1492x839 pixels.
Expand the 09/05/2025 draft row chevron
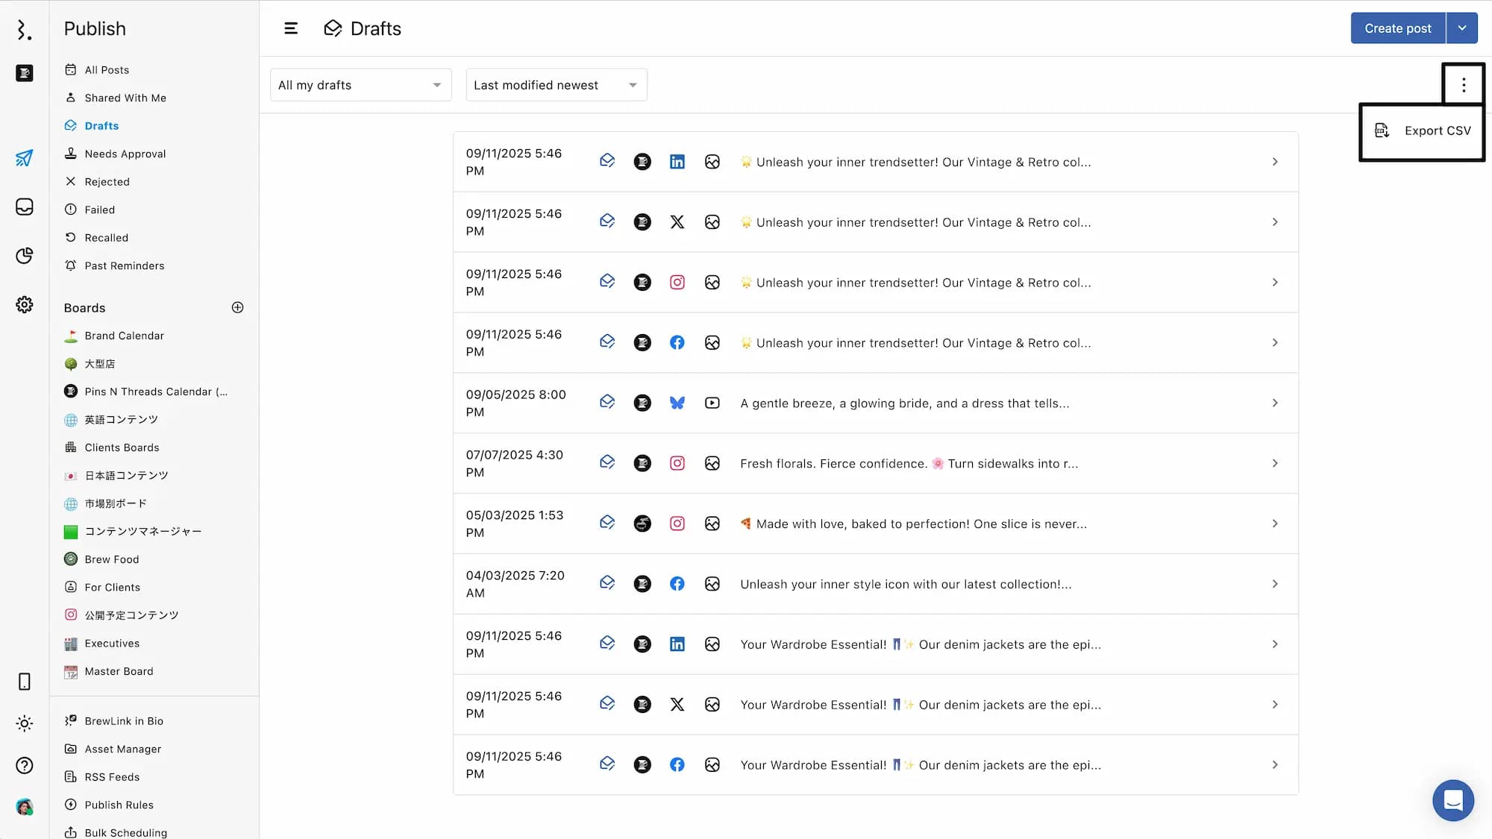(x=1274, y=403)
